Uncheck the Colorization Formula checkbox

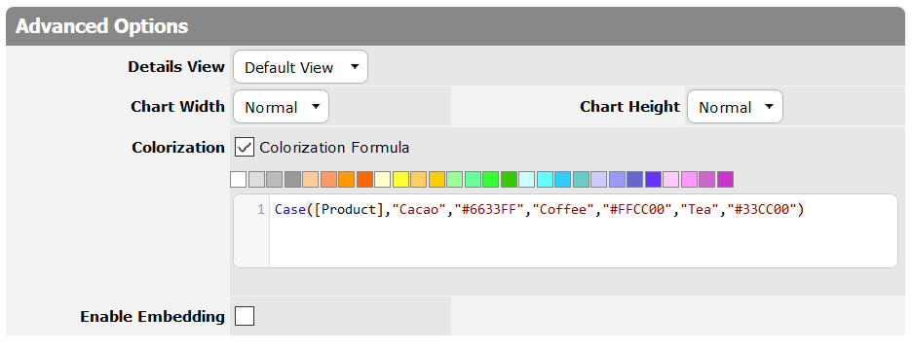click(x=245, y=148)
